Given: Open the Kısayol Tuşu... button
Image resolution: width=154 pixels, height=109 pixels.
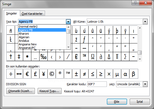Looking at the screenshot, I should click(x=50, y=91).
